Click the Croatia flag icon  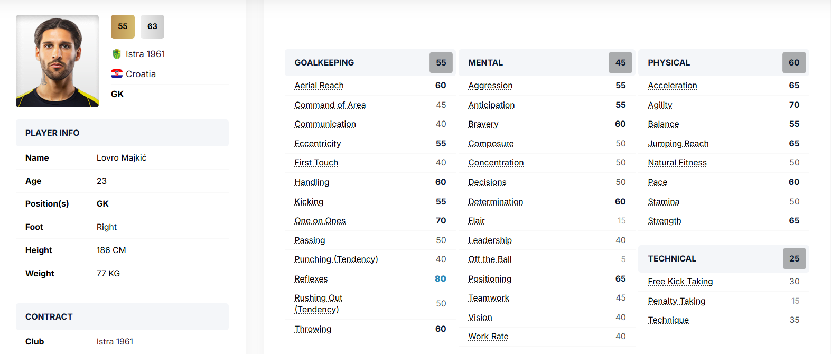[x=117, y=74]
